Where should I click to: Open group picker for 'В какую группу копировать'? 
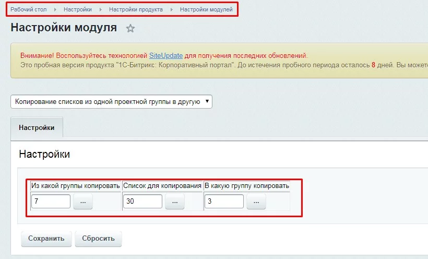tap(256, 202)
